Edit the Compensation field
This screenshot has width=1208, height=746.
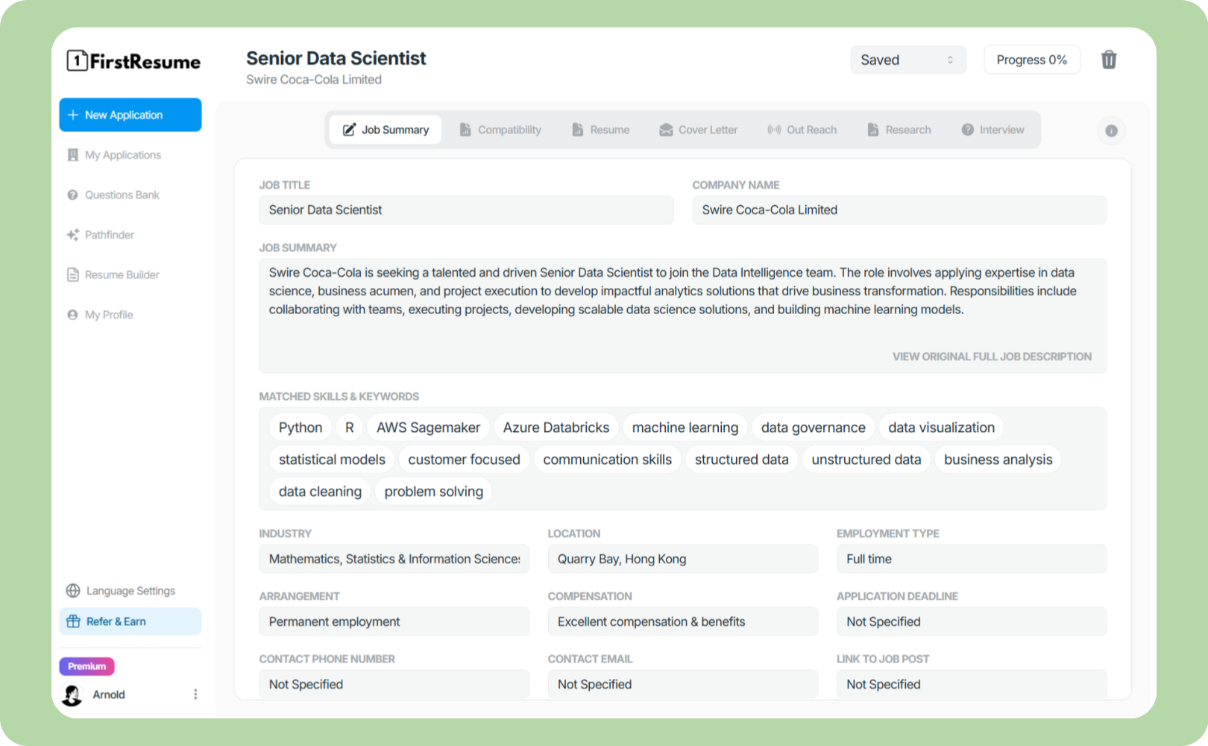click(x=683, y=621)
